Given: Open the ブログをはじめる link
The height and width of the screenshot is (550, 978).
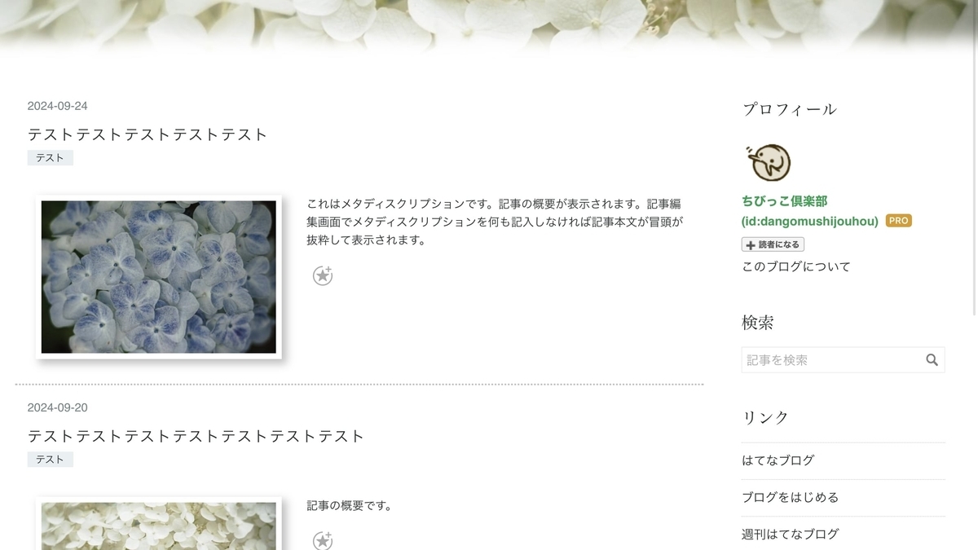Looking at the screenshot, I should (x=791, y=497).
